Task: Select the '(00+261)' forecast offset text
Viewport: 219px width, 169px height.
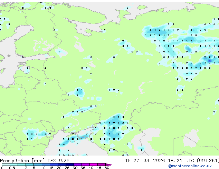Action: (208, 161)
